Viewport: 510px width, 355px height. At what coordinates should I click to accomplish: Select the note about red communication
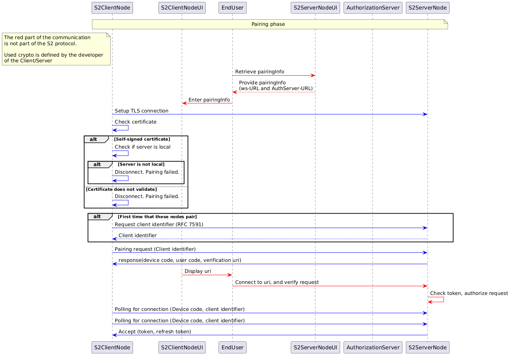[x=56, y=49]
